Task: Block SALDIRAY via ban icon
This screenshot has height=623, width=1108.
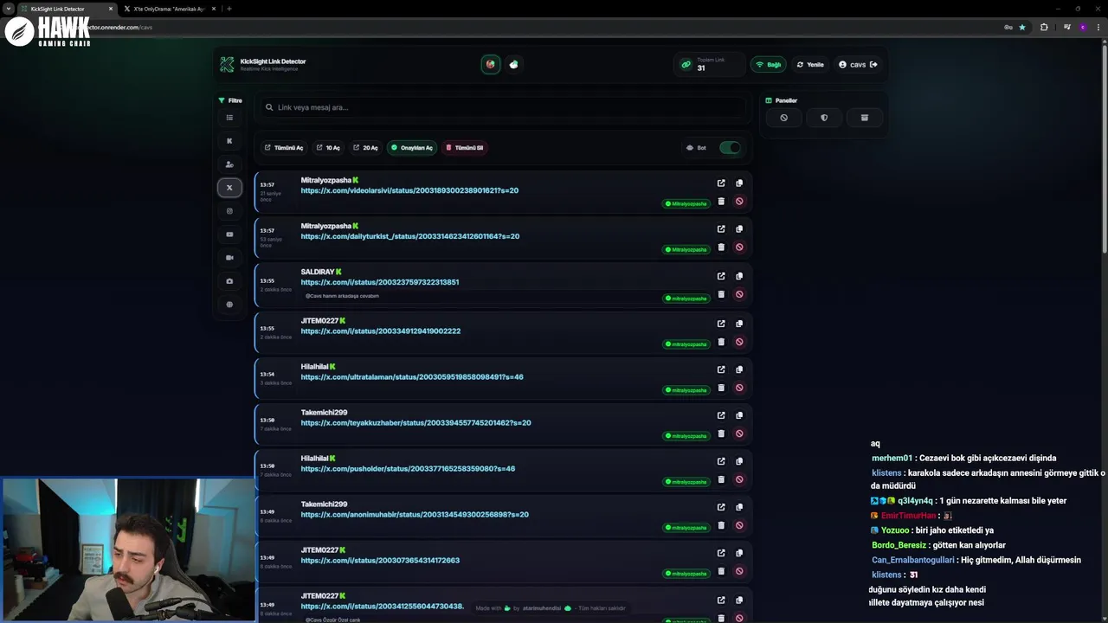Action: pyautogui.click(x=739, y=294)
